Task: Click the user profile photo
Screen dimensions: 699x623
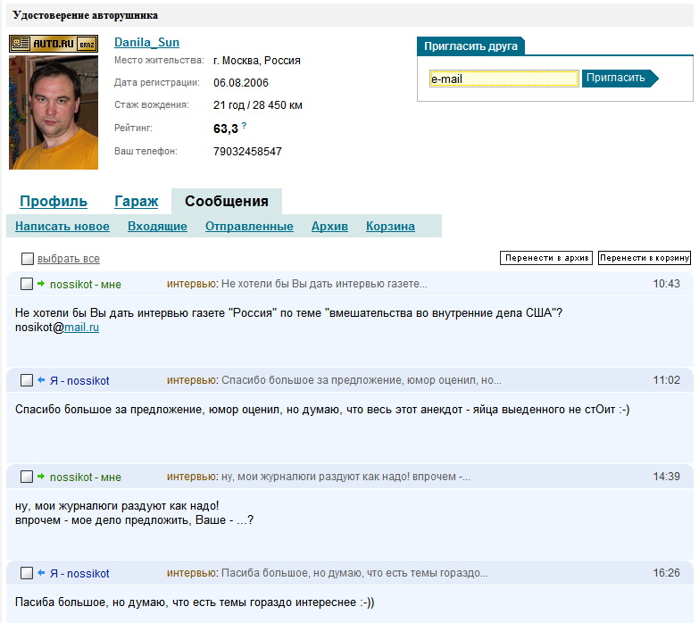Action: (x=54, y=112)
